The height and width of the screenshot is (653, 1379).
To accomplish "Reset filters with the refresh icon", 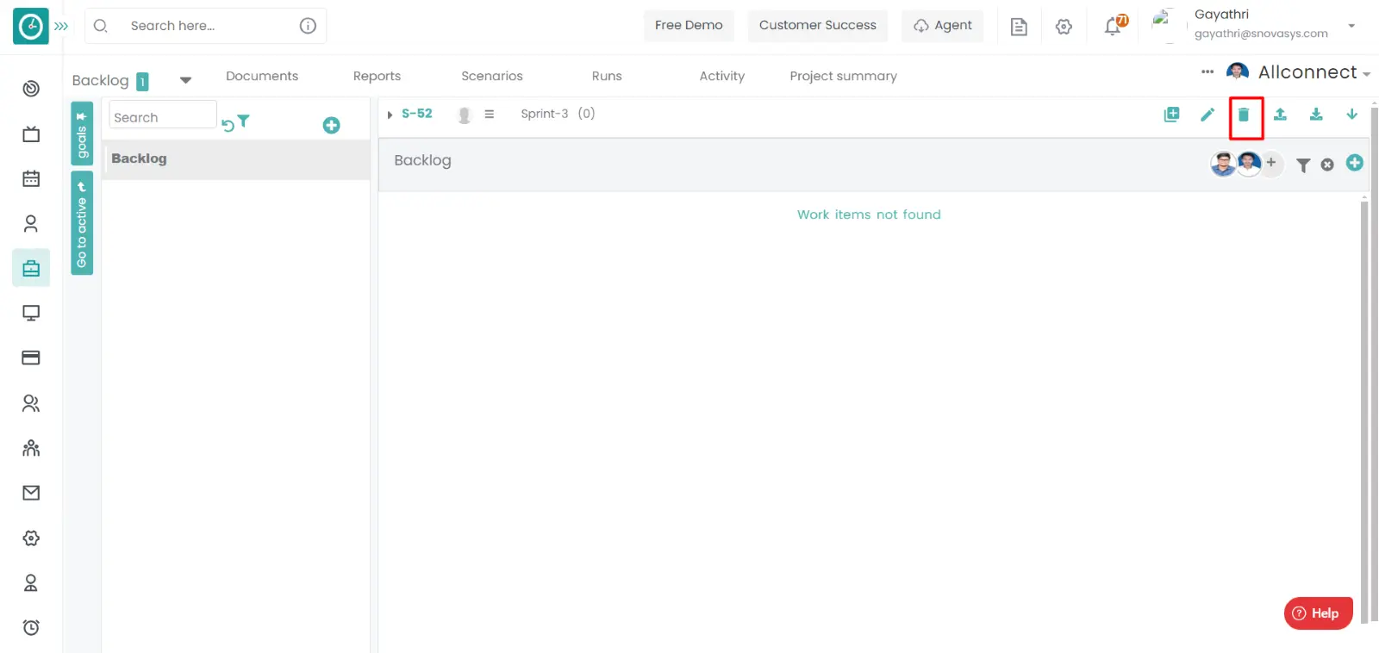I will point(228,126).
